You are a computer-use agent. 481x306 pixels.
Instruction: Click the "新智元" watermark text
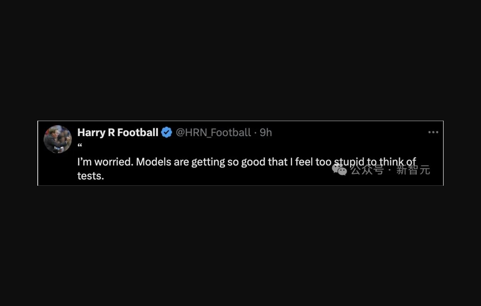(x=413, y=169)
